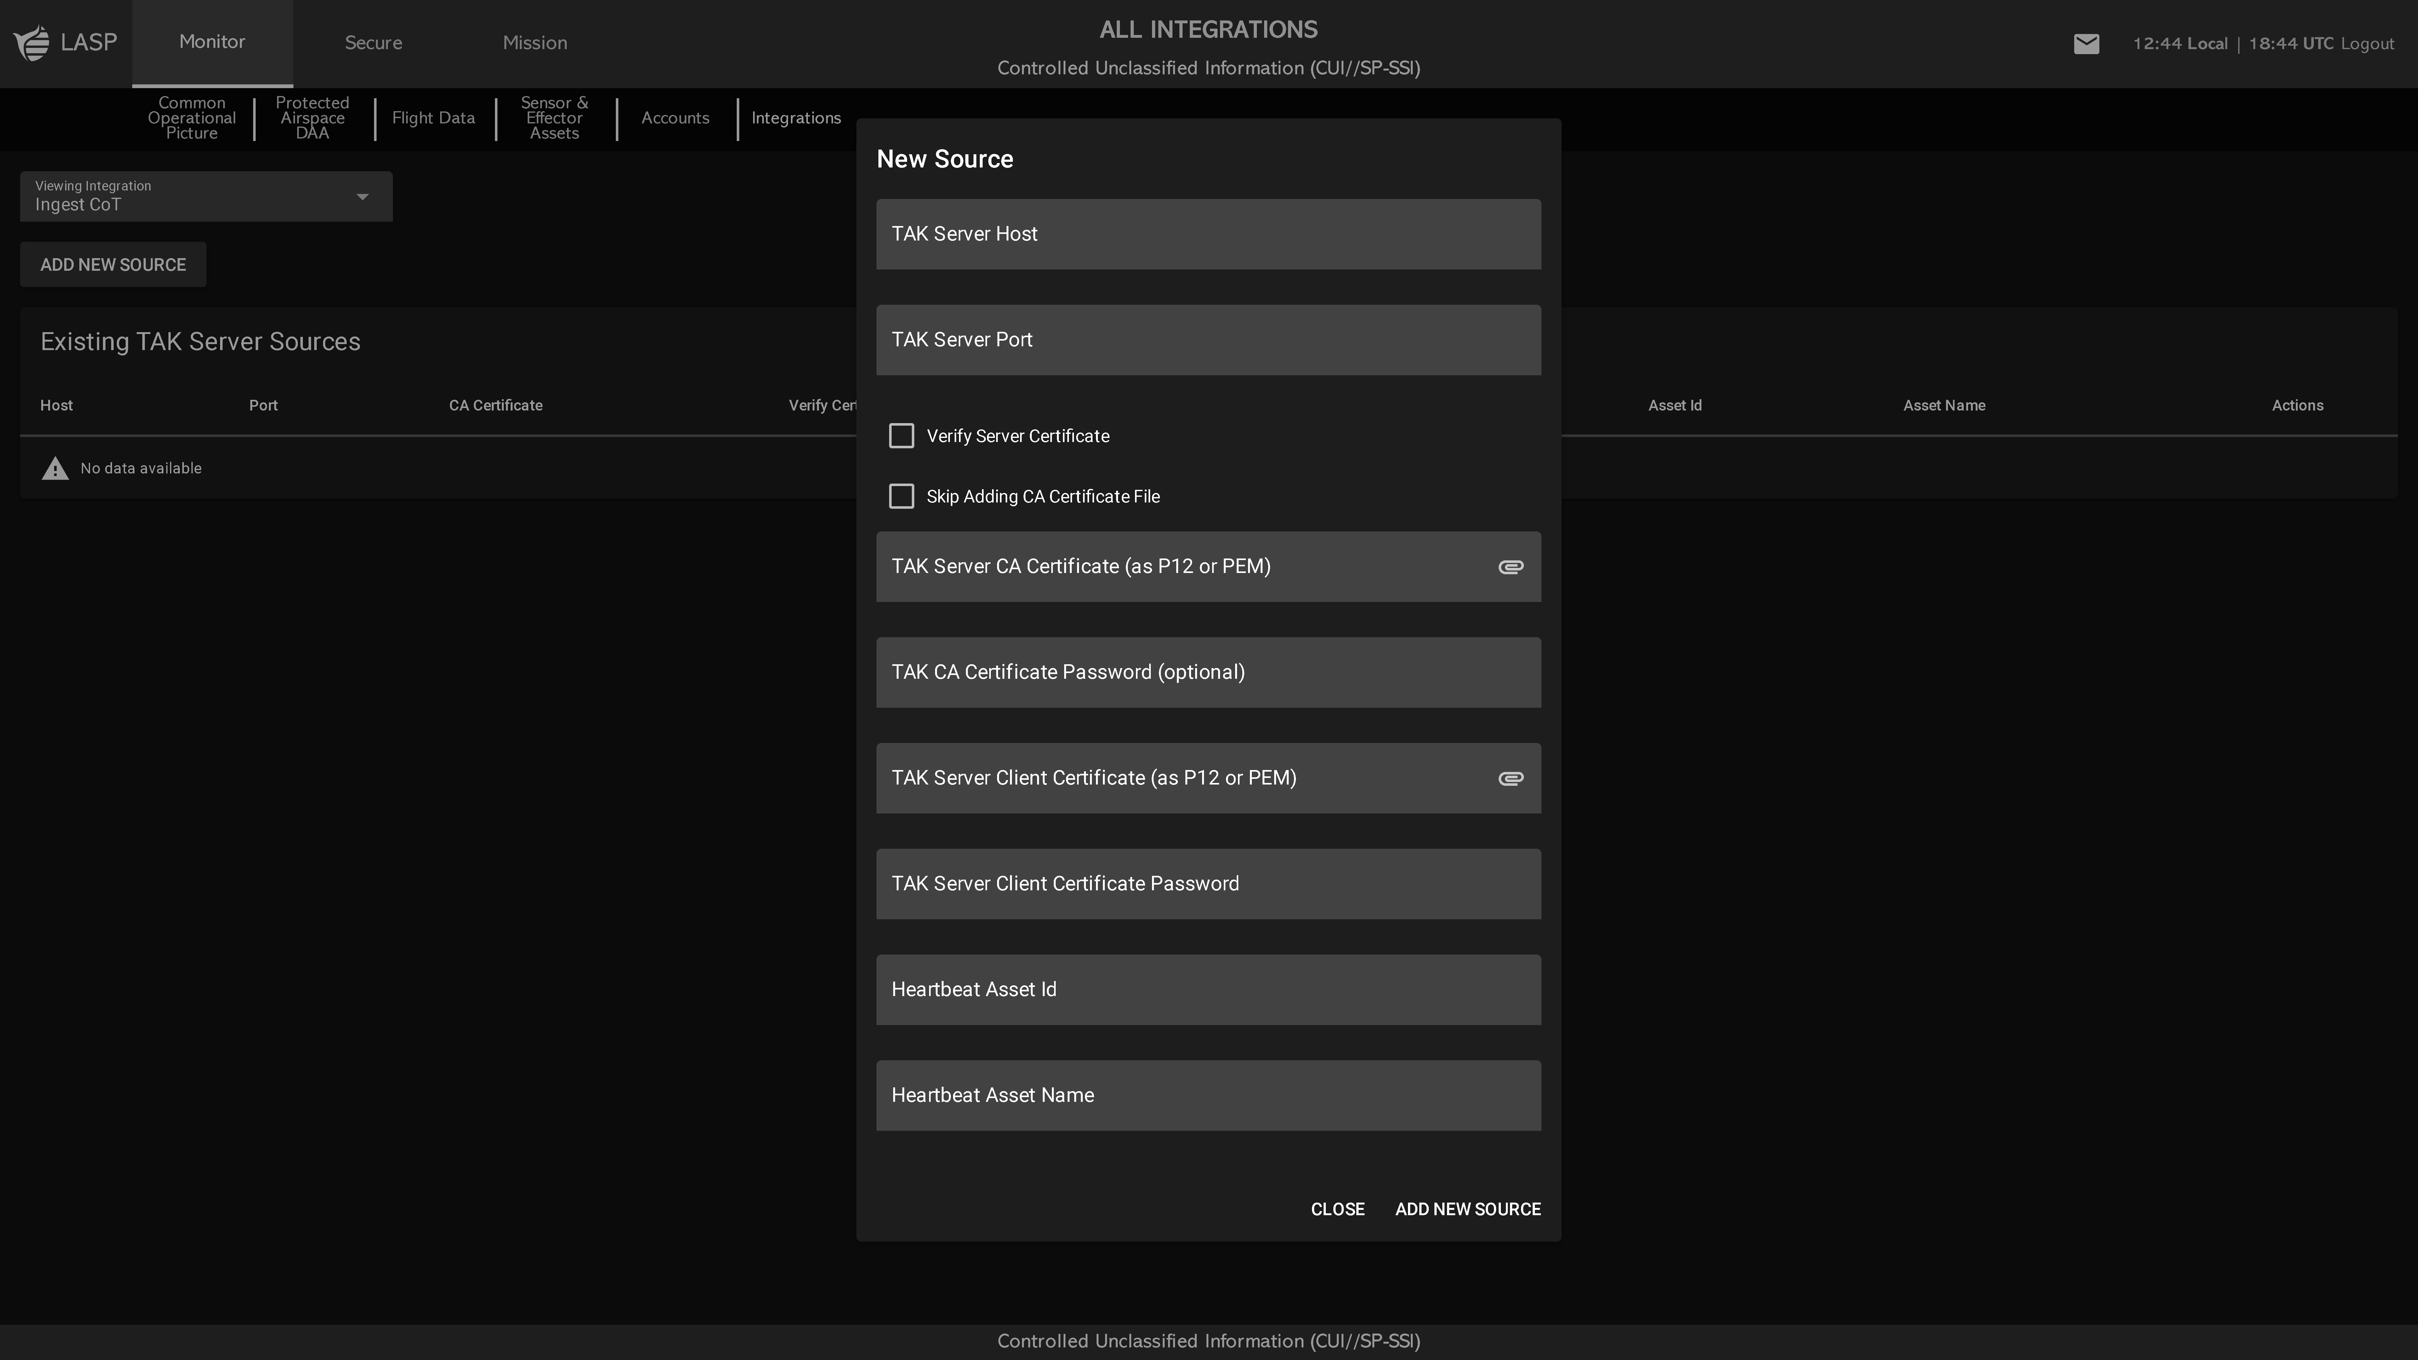Expand the Viewing Integration dropdown arrow
The image size is (2418, 1360).
362,197
